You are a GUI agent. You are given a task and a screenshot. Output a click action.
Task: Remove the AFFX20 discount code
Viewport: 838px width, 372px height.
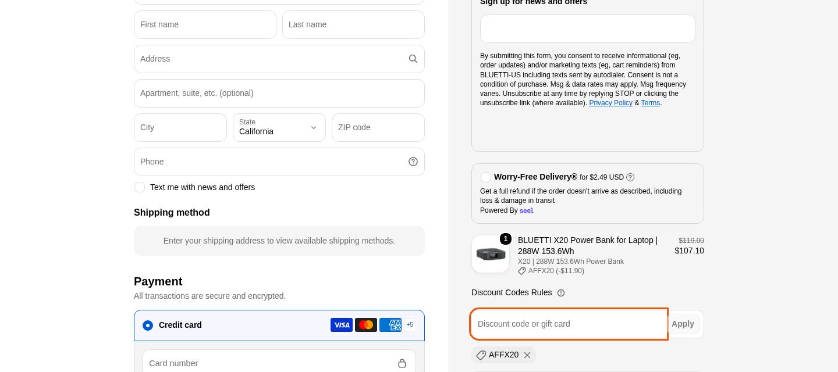[x=527, y=355]
